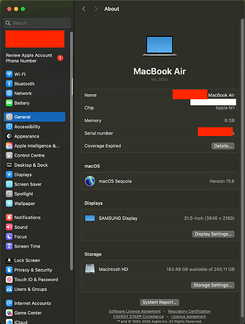Open Game Center icon
Viewport: 245px width, 324px height.
tap(9, 313)
